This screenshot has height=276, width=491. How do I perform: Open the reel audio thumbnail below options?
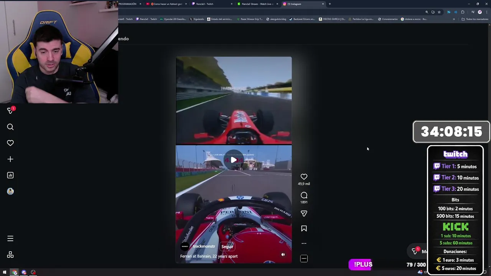[304, 259]
